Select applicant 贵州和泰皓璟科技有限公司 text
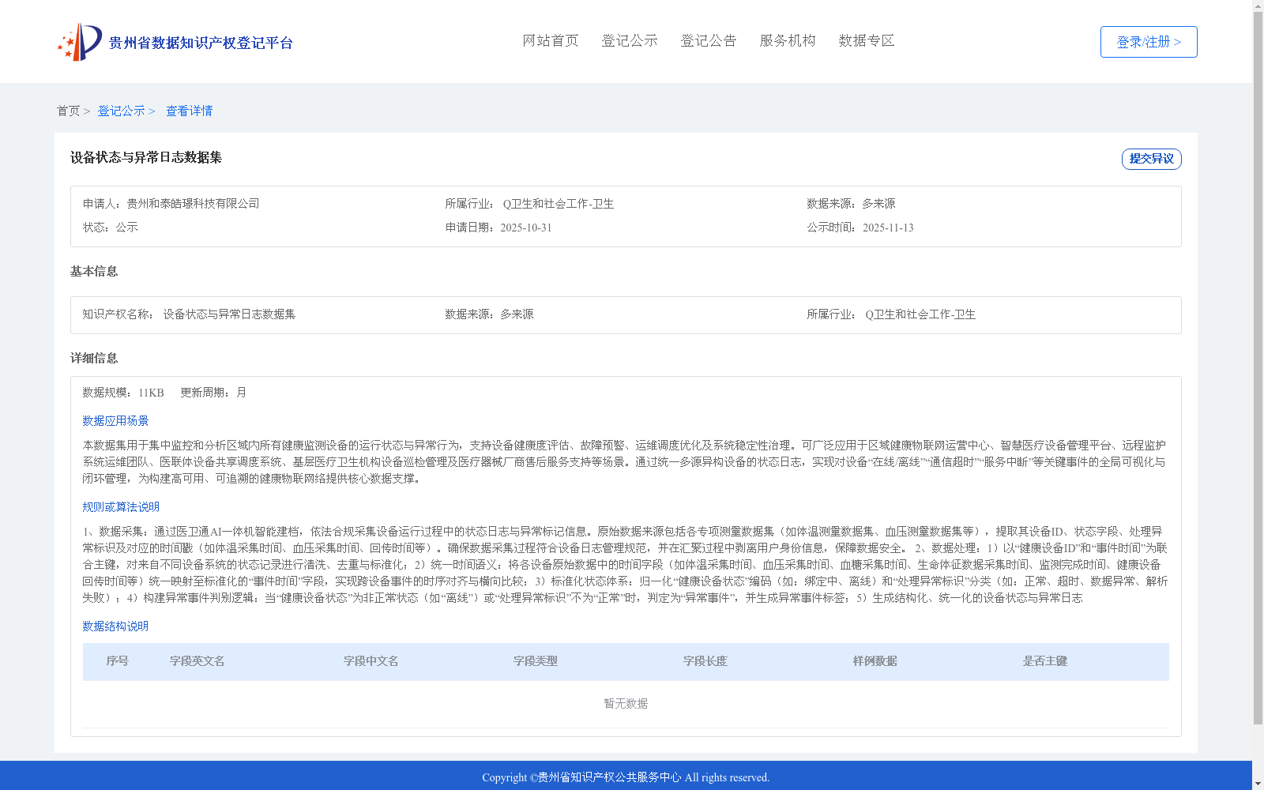 (193, 204)
